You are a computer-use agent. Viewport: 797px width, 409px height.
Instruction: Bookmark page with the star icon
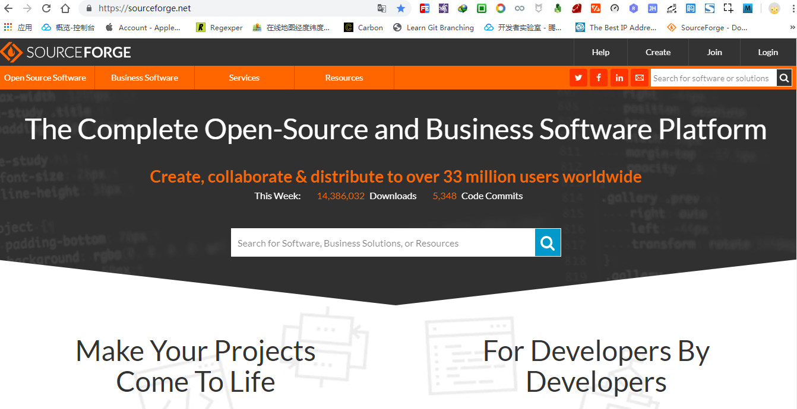pos(401,8)
